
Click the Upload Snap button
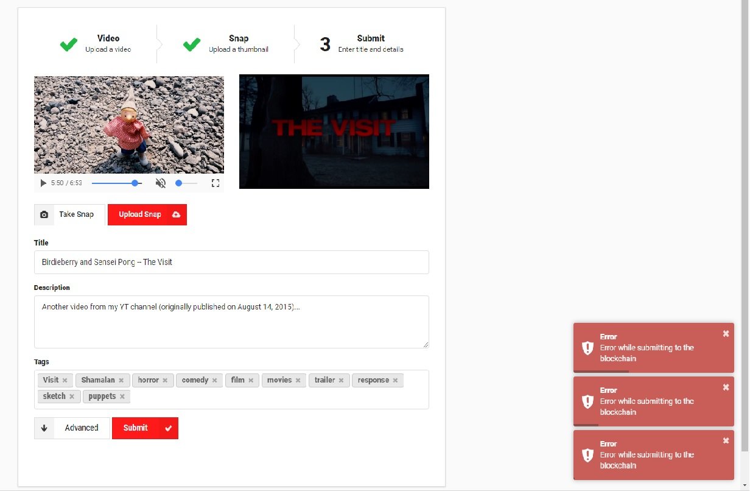tap(147, 214)
